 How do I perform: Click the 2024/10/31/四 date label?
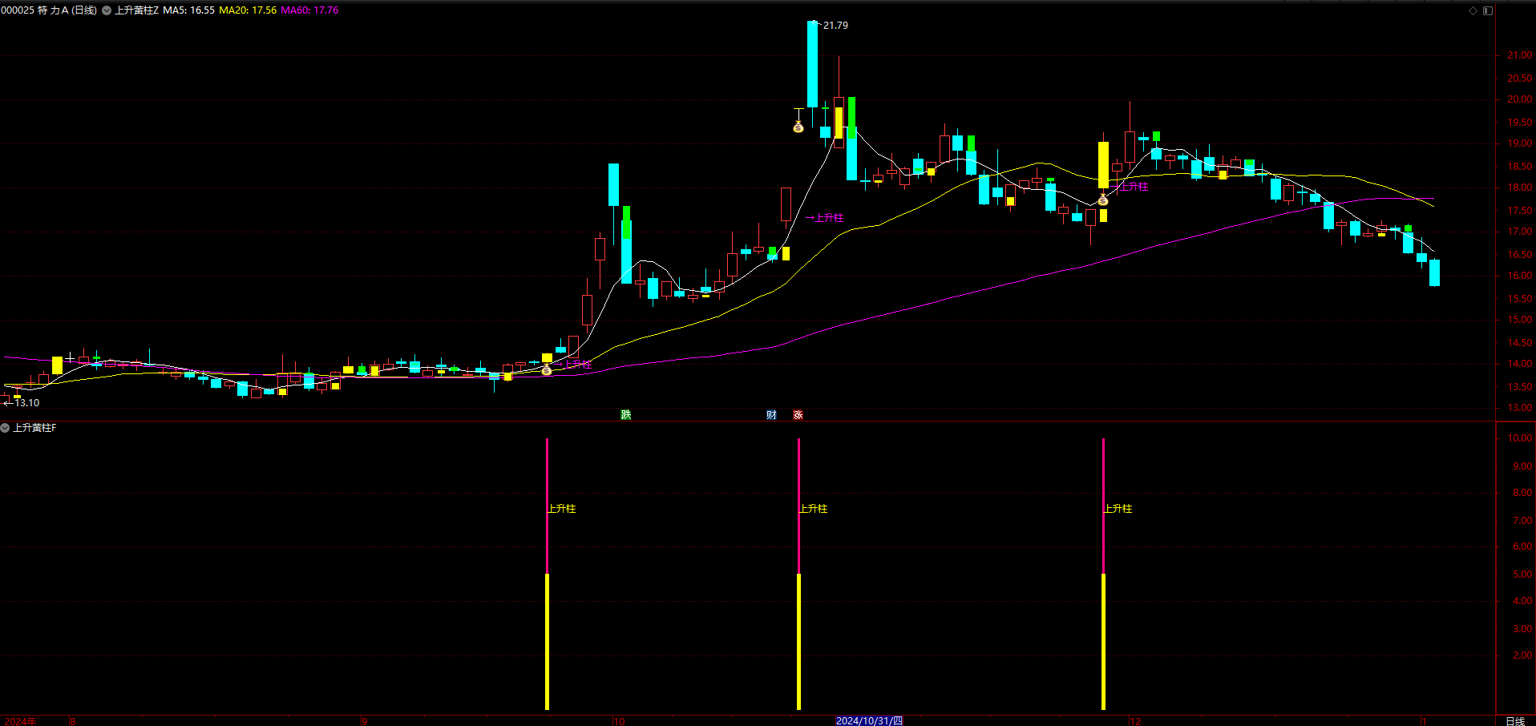point(869,721)
